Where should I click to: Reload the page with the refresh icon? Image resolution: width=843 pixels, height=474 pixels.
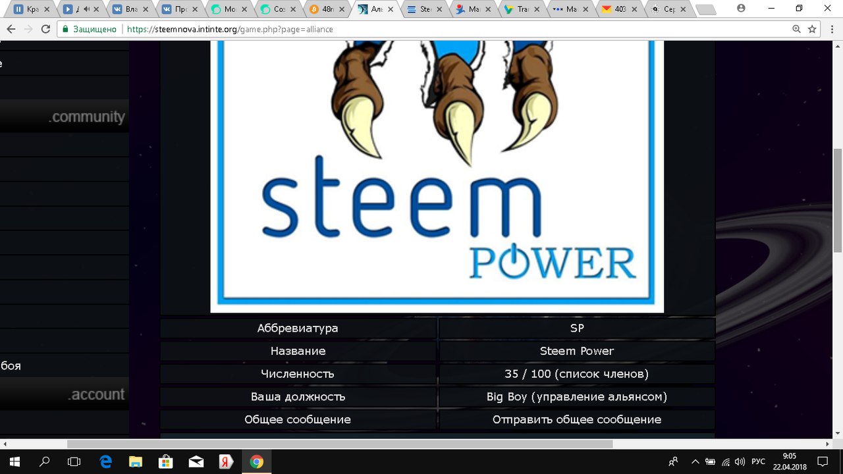45,29
